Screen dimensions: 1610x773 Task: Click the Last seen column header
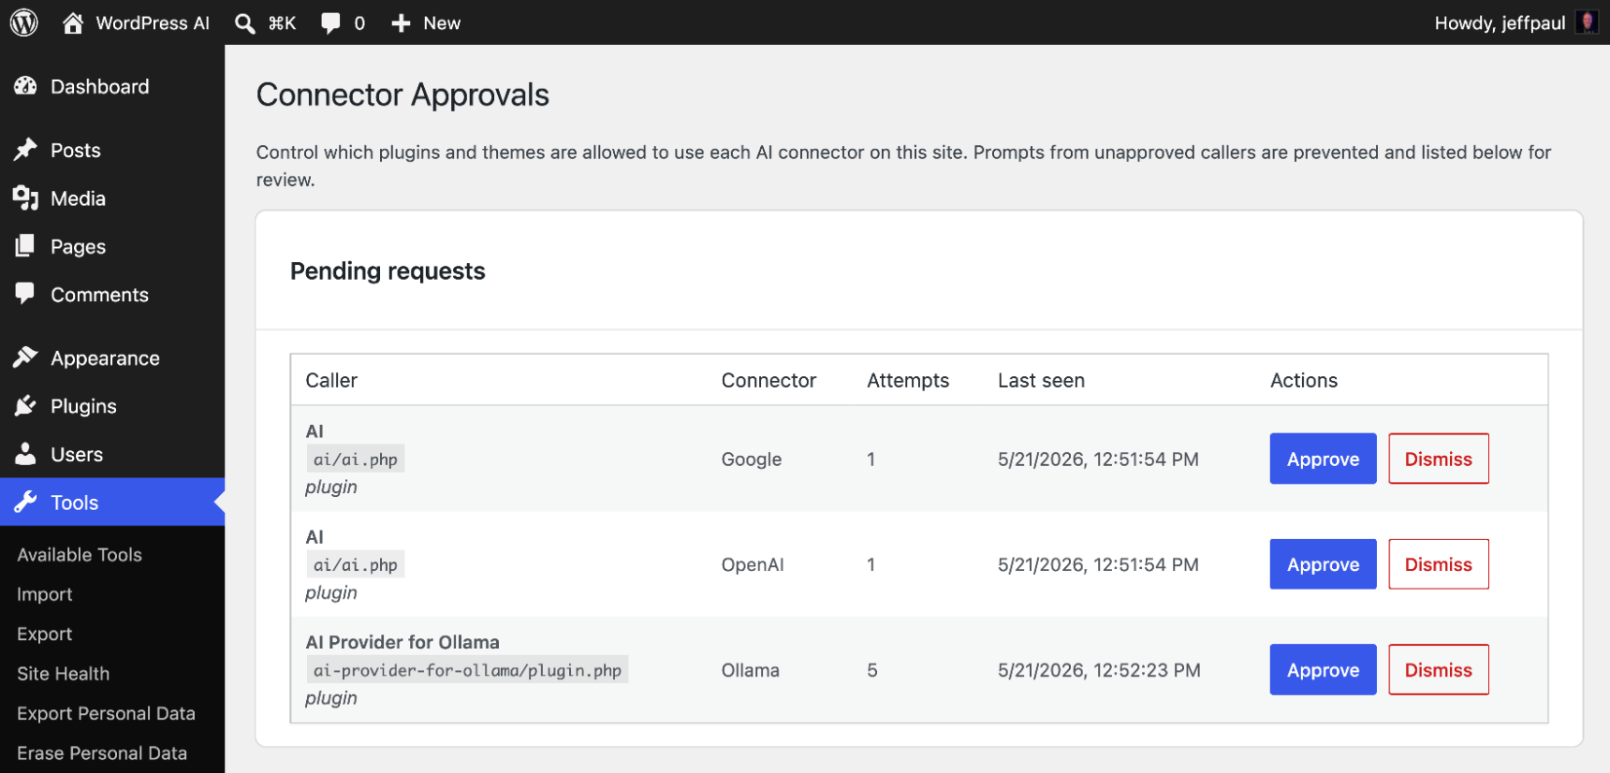[1041, 380]
